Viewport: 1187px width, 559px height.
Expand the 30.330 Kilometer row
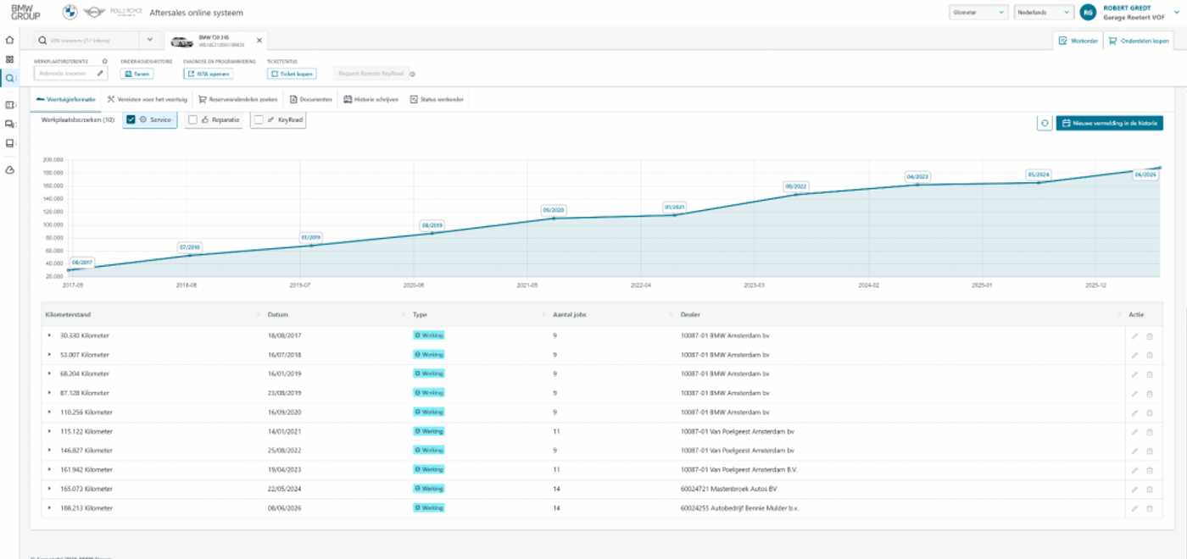point(49,335)
